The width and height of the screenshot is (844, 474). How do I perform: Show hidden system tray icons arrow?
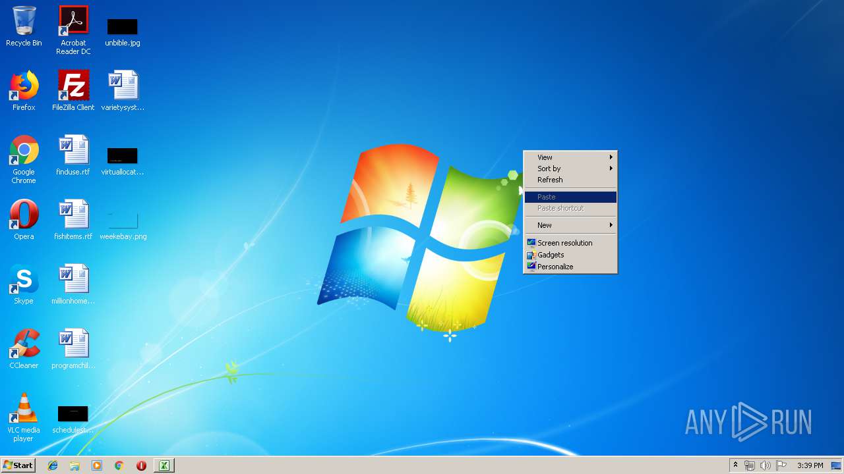(735, 465)
